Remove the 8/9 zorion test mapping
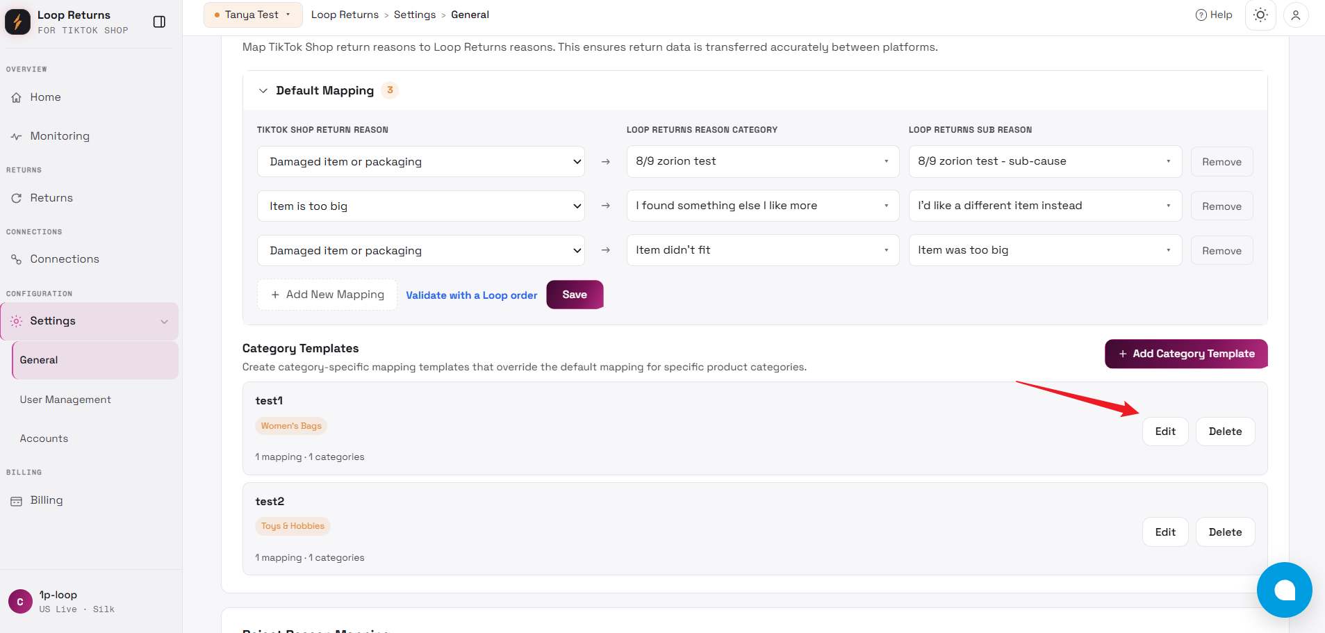1325x633 pixels. 1221,162
